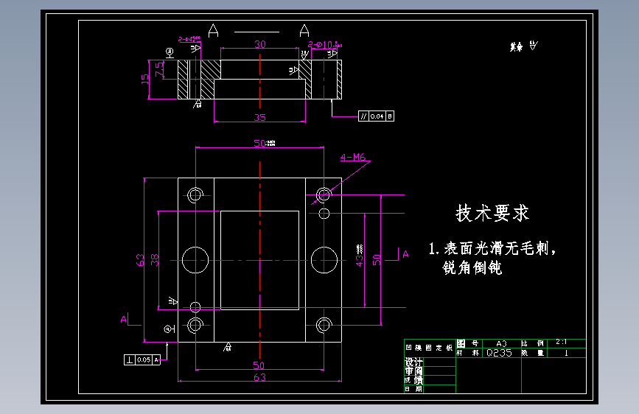Click the 设计 label in title block
Viewport: 639px width, 414px height.
click(413, 362)
